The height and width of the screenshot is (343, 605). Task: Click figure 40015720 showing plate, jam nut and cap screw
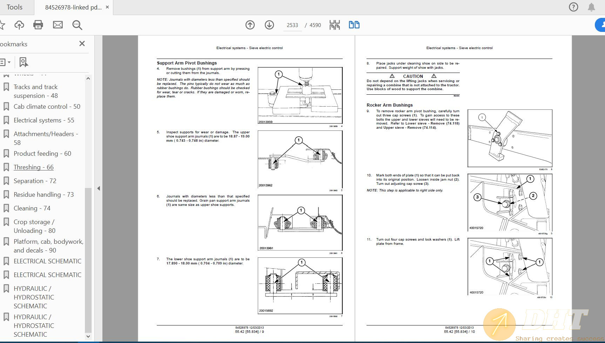(x=510, y=203)
